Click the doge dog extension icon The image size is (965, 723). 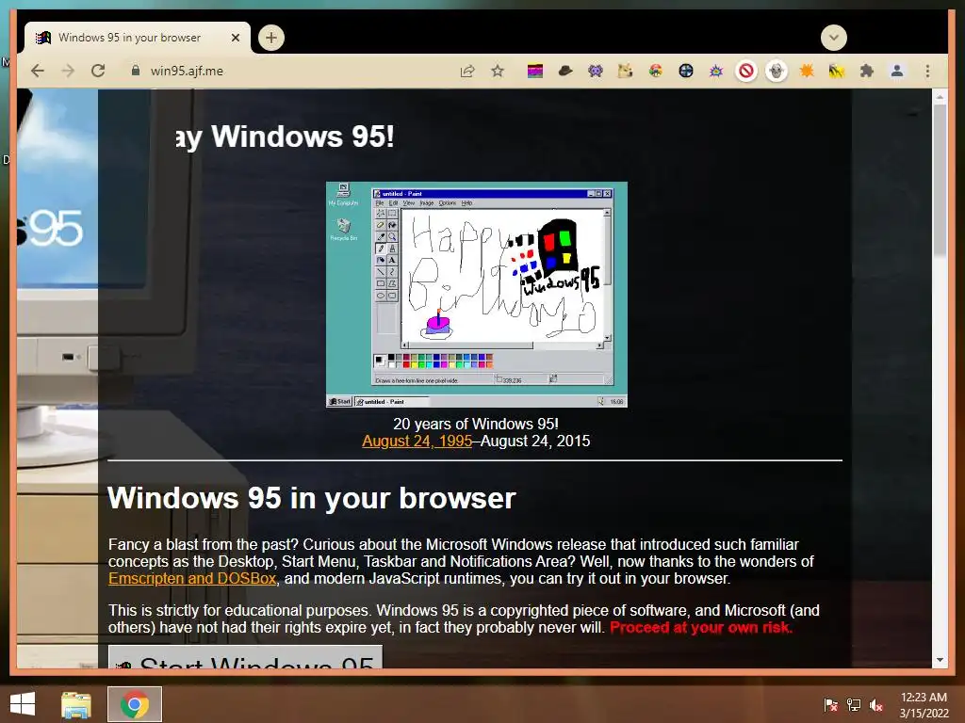click(626, 72)
